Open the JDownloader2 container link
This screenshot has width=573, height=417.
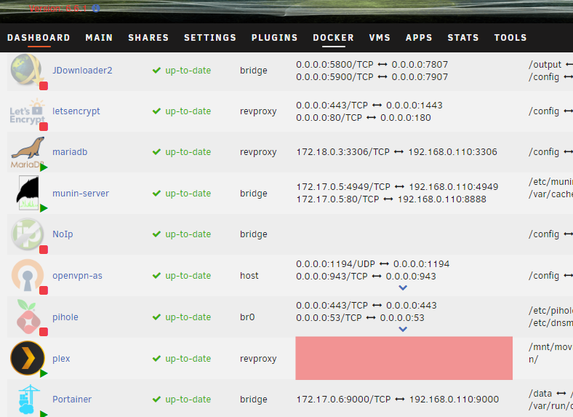(x=82, y=71)
